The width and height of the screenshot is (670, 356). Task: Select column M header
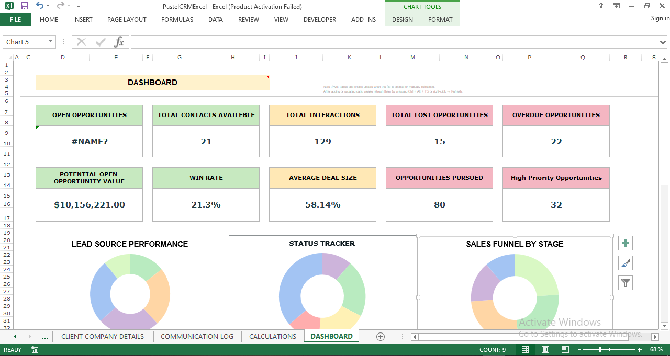click(x=412, y=58)
